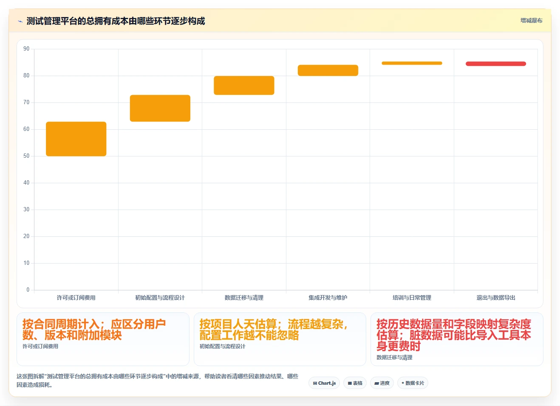Image resolution: width=560 pixels, height=406 pixels.
Task: Click the y-axis value 0
Action: [x=28, y=290]
